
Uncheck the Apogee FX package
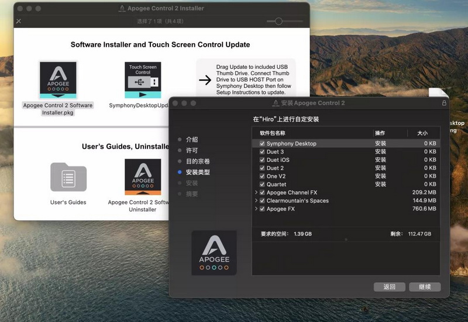pos(262,209)
